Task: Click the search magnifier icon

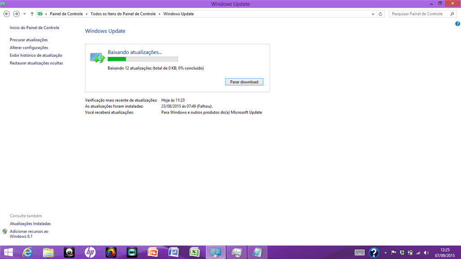Action: click(452, 14)
